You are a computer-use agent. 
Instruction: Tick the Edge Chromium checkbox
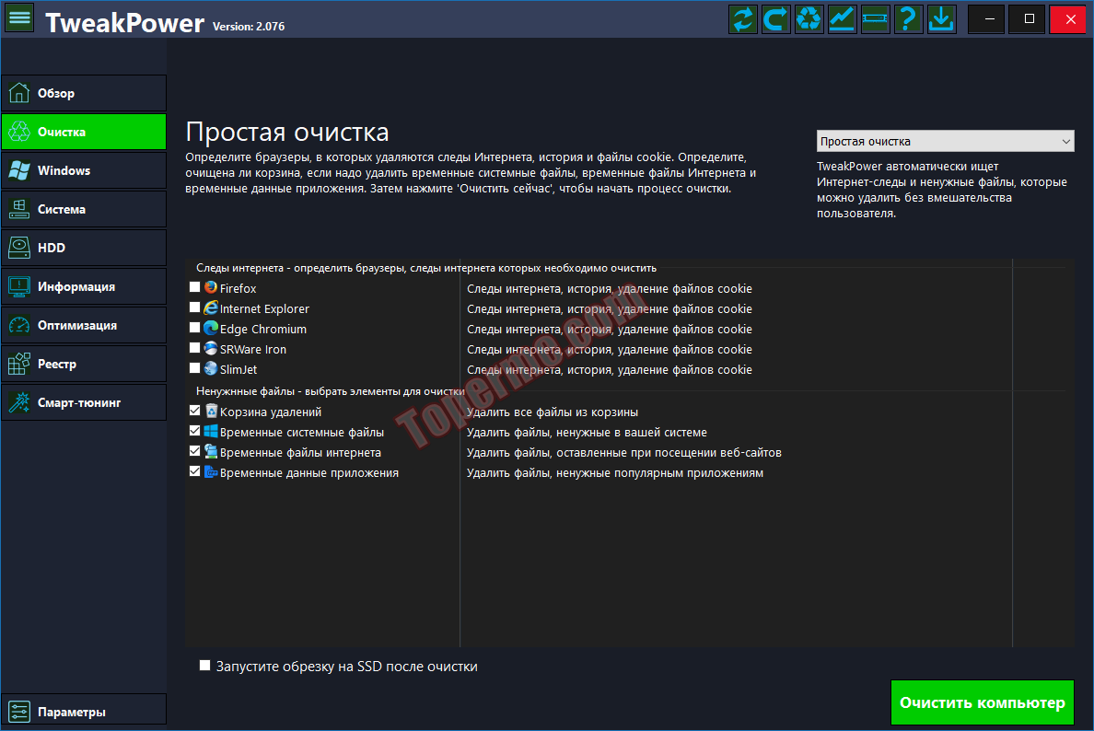[x=194, y=327]
